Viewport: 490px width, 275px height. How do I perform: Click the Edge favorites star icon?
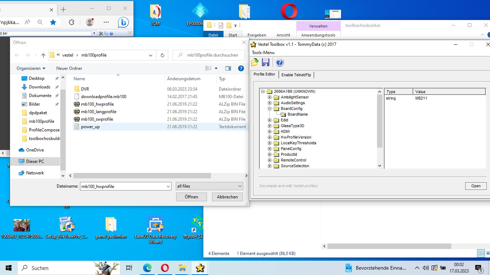pos(53,22)
